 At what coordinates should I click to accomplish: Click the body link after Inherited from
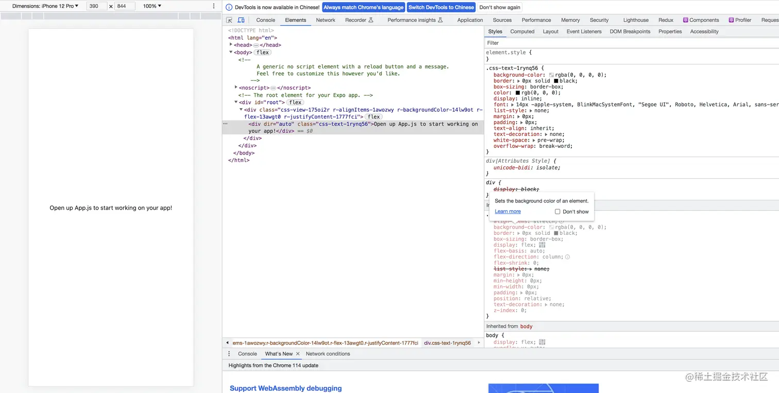527,327
